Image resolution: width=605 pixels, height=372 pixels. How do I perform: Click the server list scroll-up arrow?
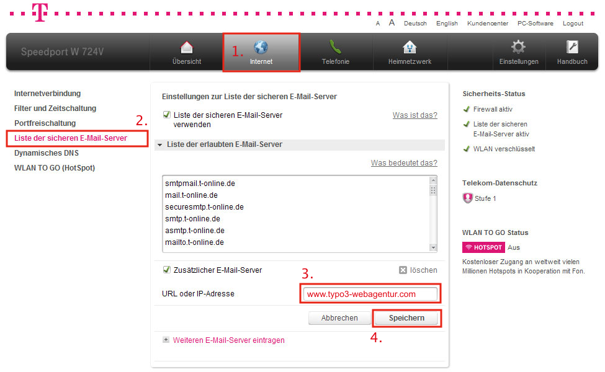[433, 180]
